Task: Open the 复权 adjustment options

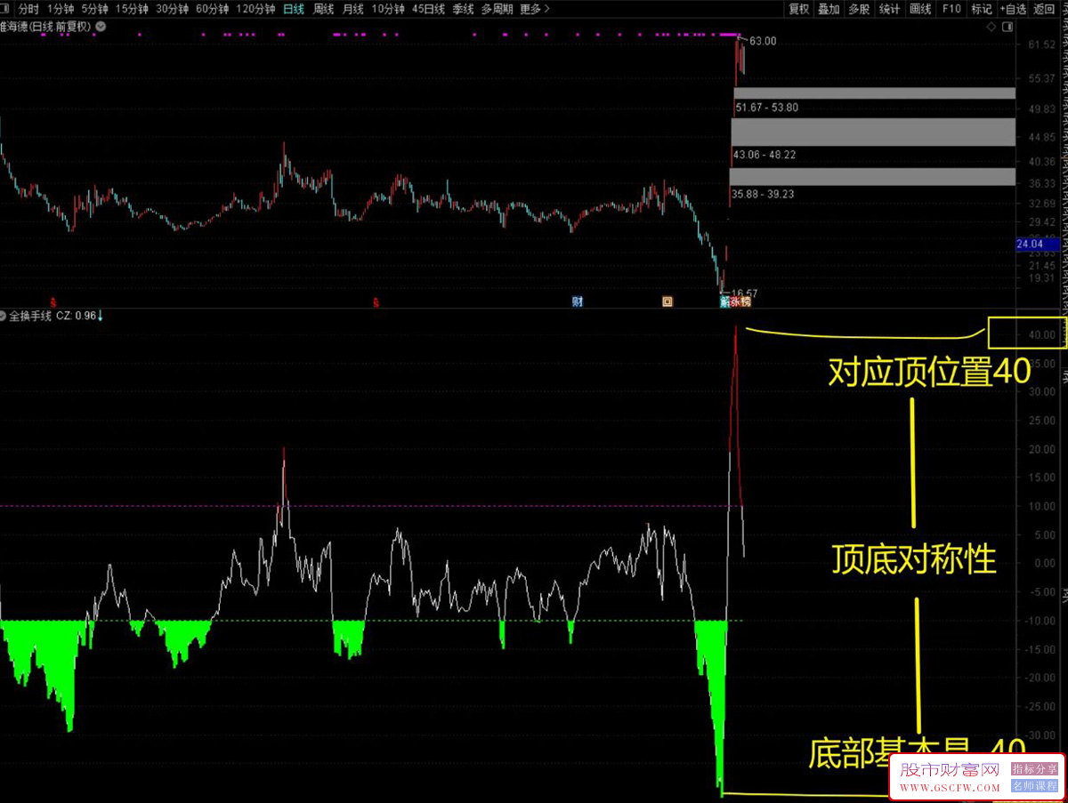Action: pyautogui.click(x=798, y=9)
